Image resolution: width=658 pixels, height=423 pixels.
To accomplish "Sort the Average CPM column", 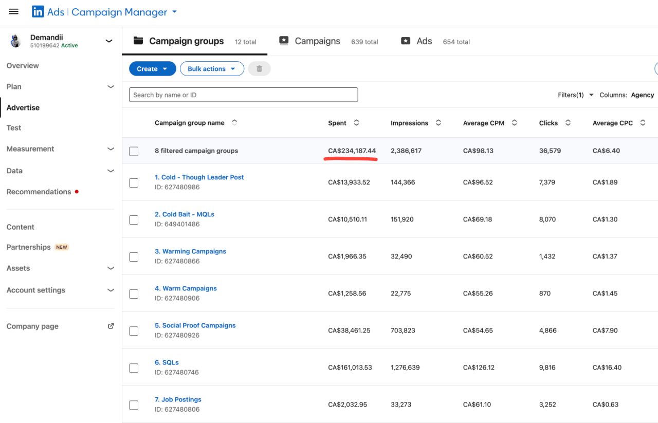I will tap(514, 122).
